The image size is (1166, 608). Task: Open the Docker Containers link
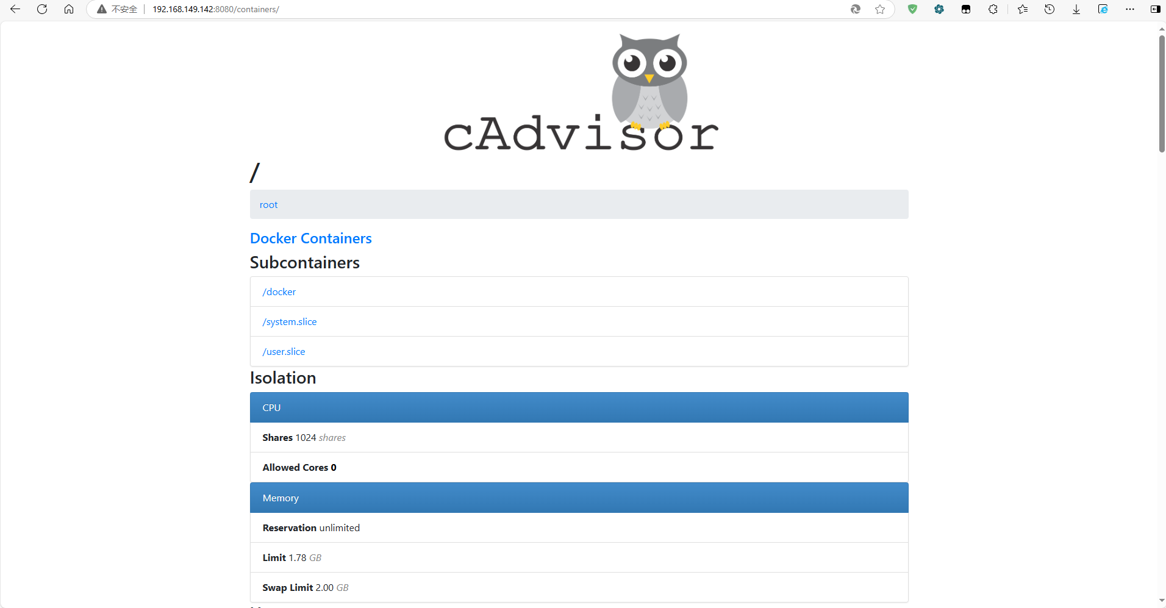point(311,238)
